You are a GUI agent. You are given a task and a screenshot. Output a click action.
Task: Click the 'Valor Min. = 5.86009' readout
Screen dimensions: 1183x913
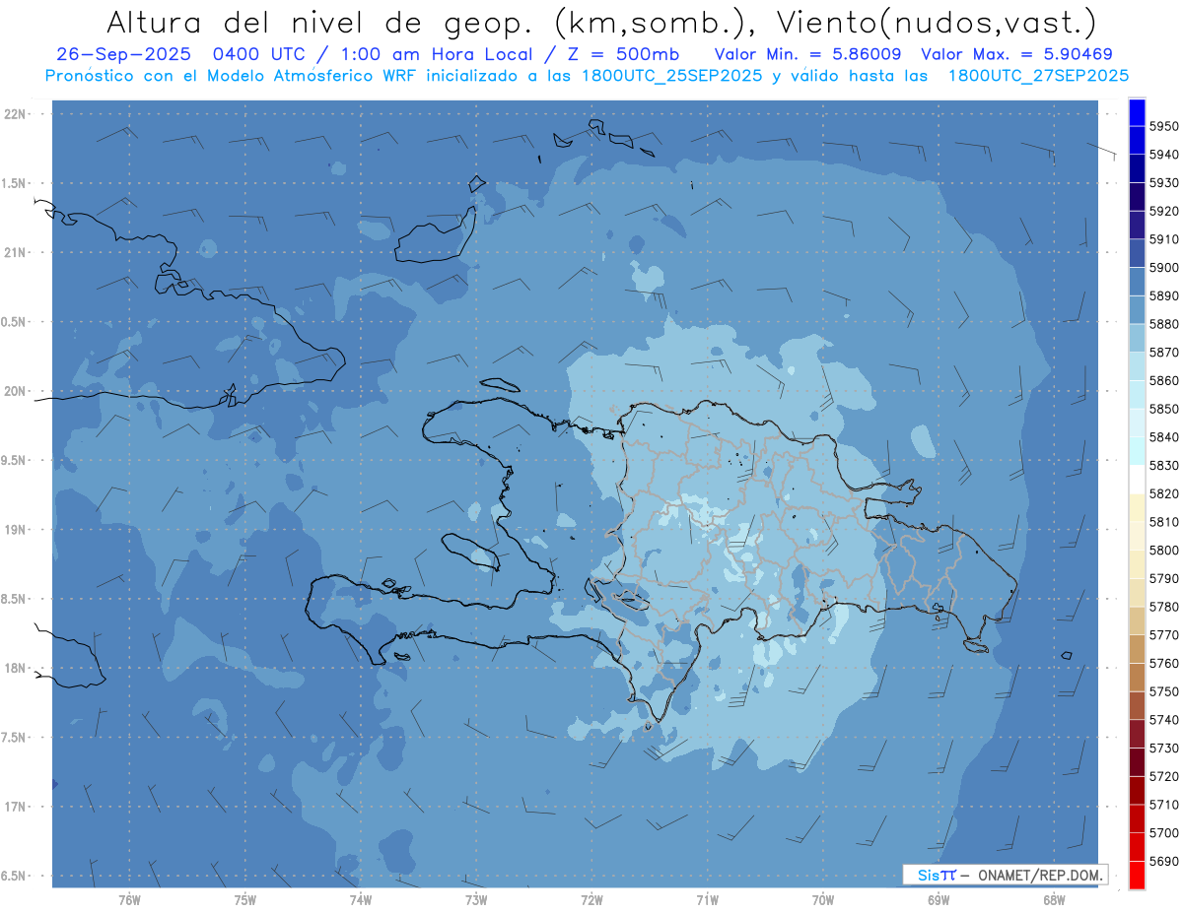pyautogui.click(x=808, y=54)
